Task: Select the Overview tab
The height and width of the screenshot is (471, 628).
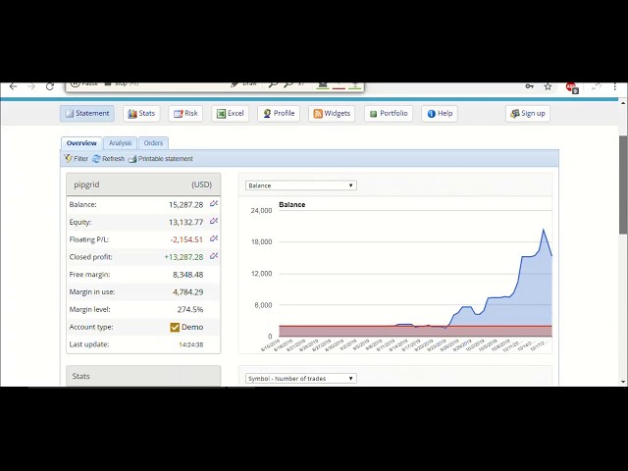Action: point(81,143)
